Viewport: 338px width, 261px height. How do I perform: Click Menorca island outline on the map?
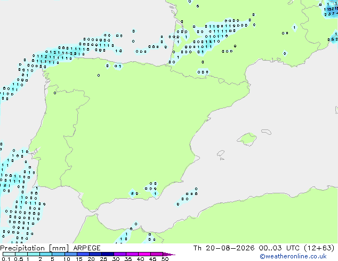click(267, 132)
